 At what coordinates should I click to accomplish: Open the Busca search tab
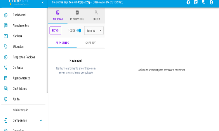[96, 16]
